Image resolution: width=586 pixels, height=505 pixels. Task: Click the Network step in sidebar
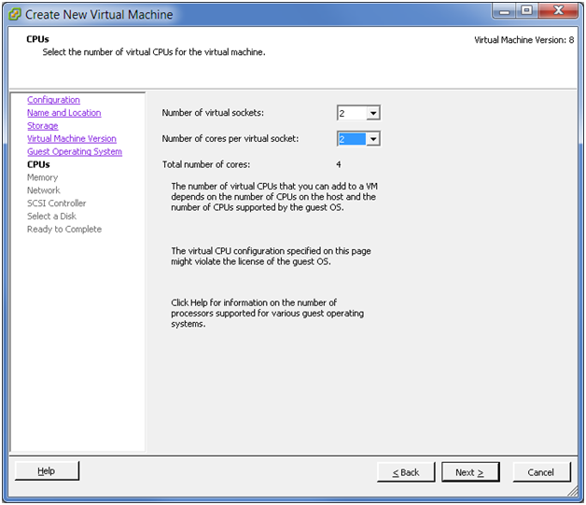43,190
